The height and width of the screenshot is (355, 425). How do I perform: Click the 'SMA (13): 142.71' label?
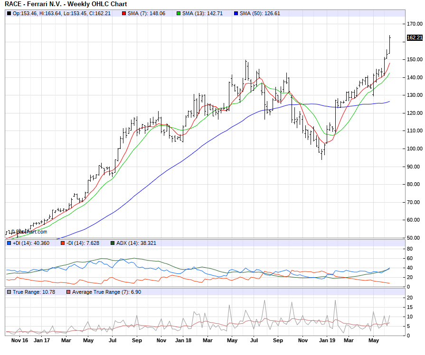click(x=202, y=13)
